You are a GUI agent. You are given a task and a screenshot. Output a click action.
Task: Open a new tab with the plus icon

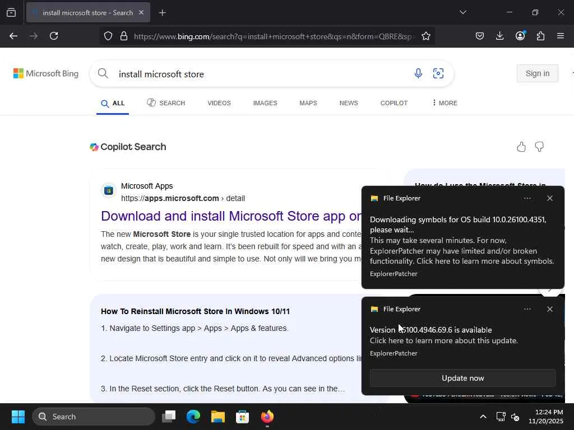click(163, 13)
